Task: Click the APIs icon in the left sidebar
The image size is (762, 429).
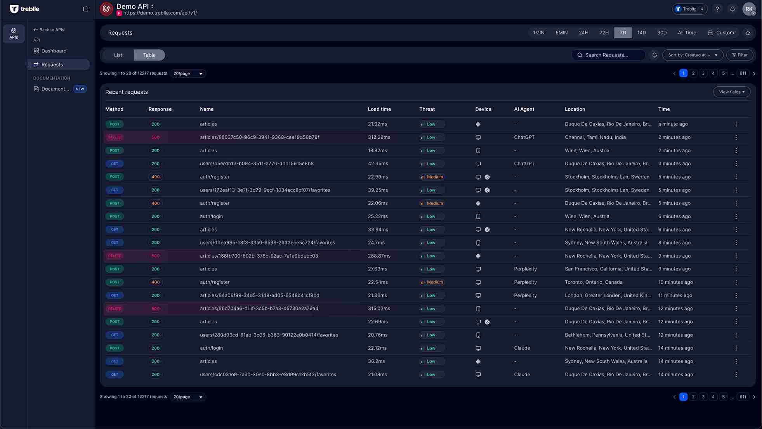Action: tap(14, 33)
